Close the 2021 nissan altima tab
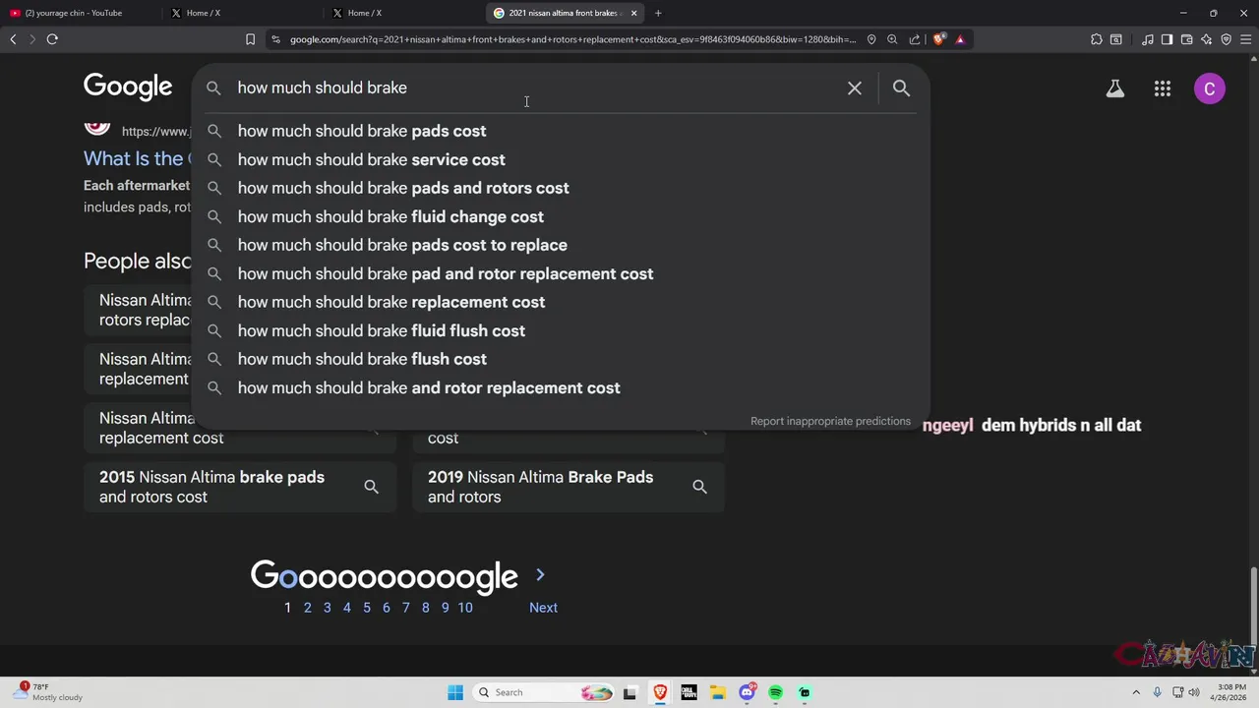This screenshot has height=708, width=1259. (633, 13)
